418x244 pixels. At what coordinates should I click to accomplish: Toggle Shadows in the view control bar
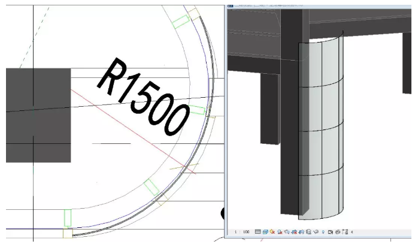click(x=279, y=231)
